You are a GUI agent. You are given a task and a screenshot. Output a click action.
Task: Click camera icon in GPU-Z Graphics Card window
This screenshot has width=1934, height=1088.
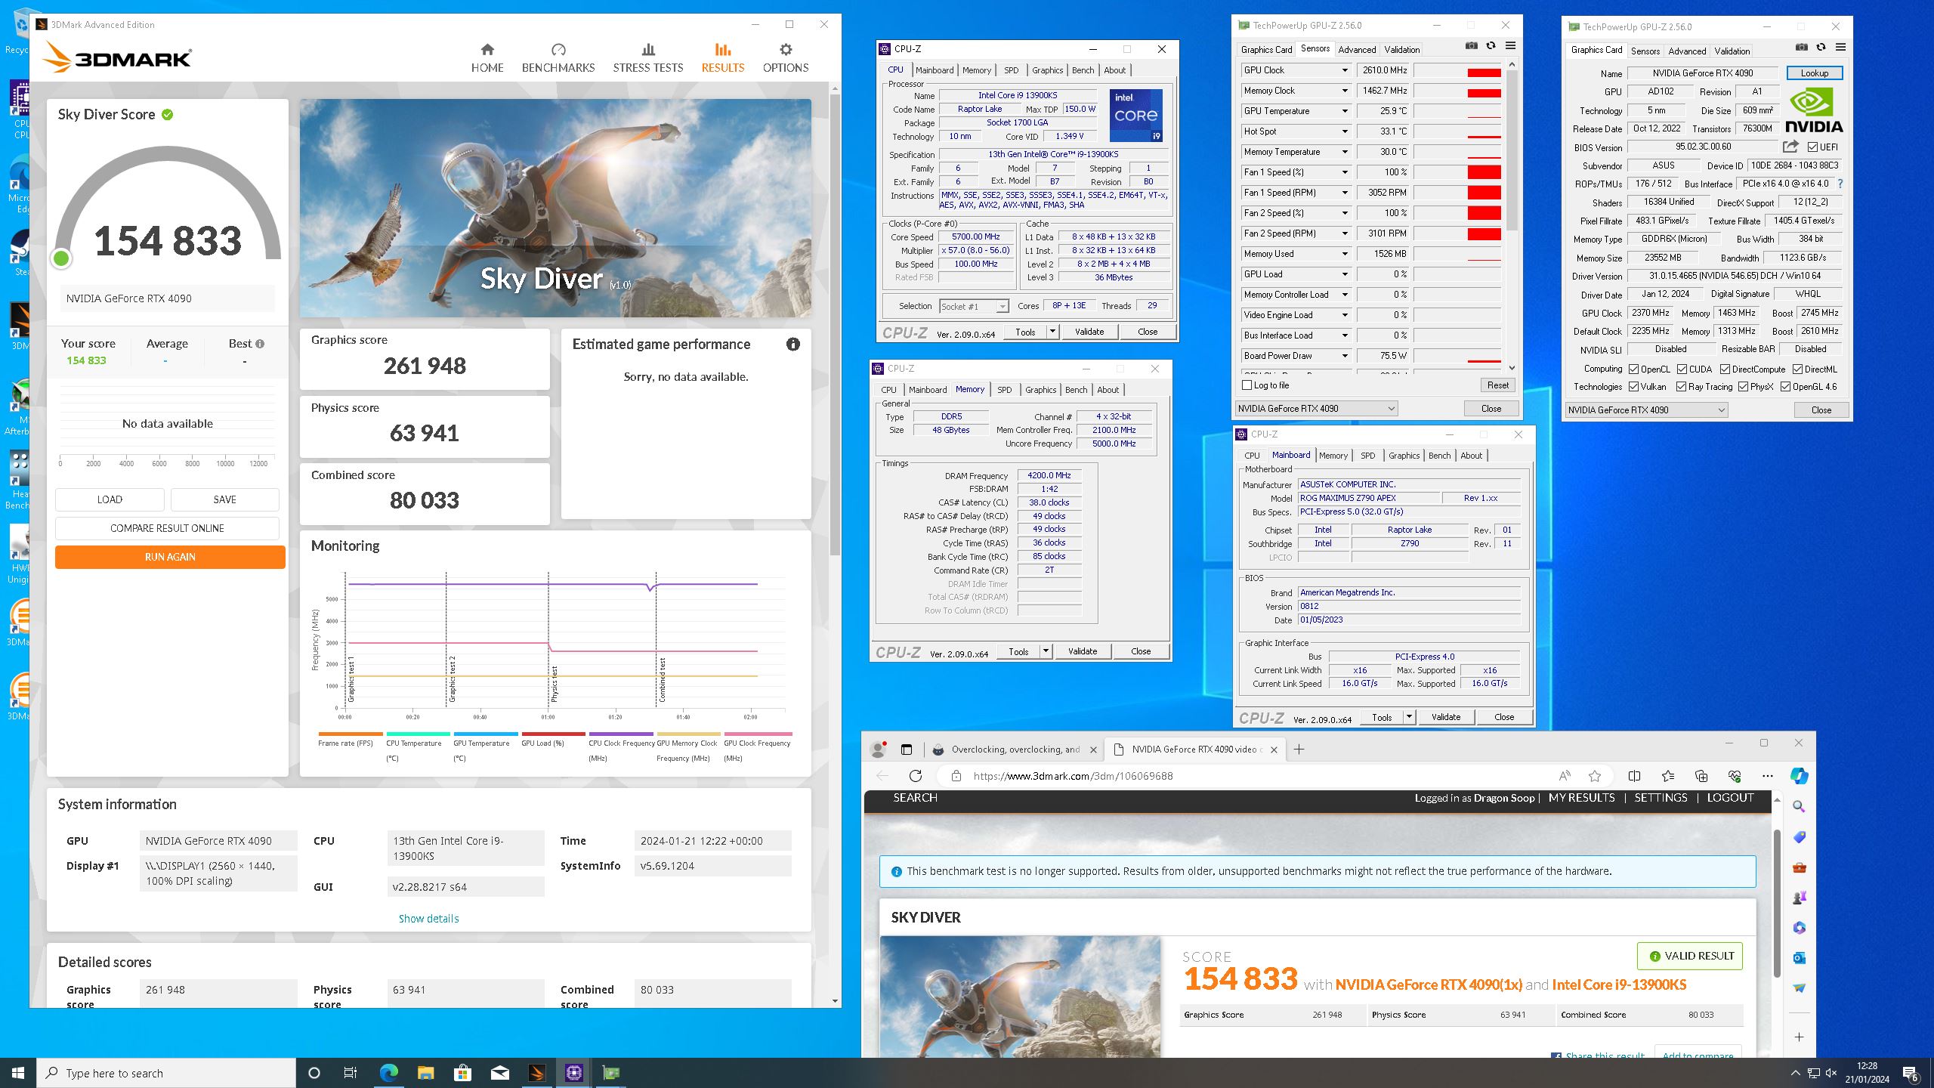click(x=1802, y=48)
